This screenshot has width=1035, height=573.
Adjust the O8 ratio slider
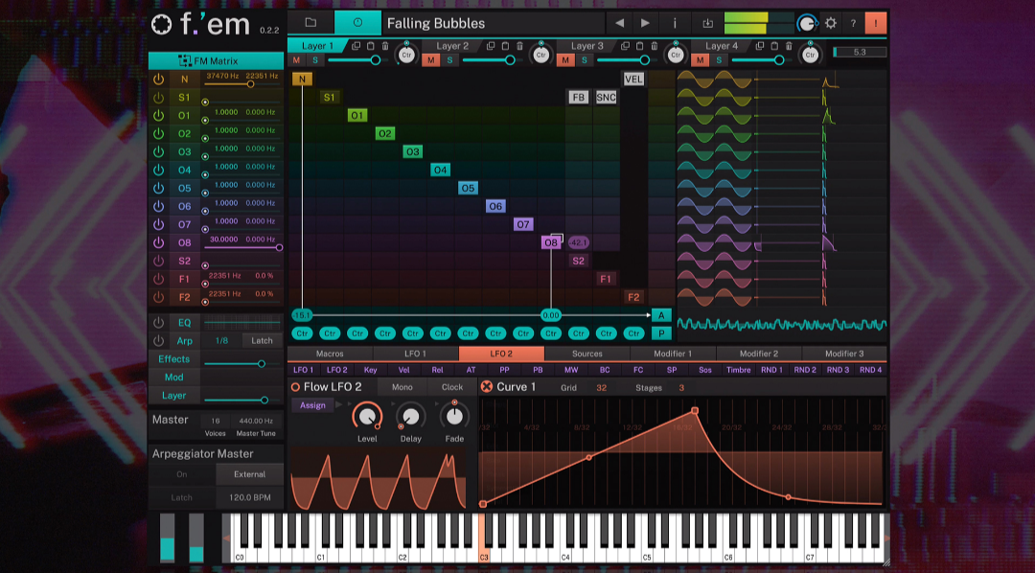pyautogui.click(x=243, y=247)
